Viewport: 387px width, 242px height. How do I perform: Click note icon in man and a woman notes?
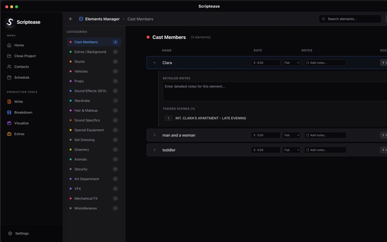308,135
